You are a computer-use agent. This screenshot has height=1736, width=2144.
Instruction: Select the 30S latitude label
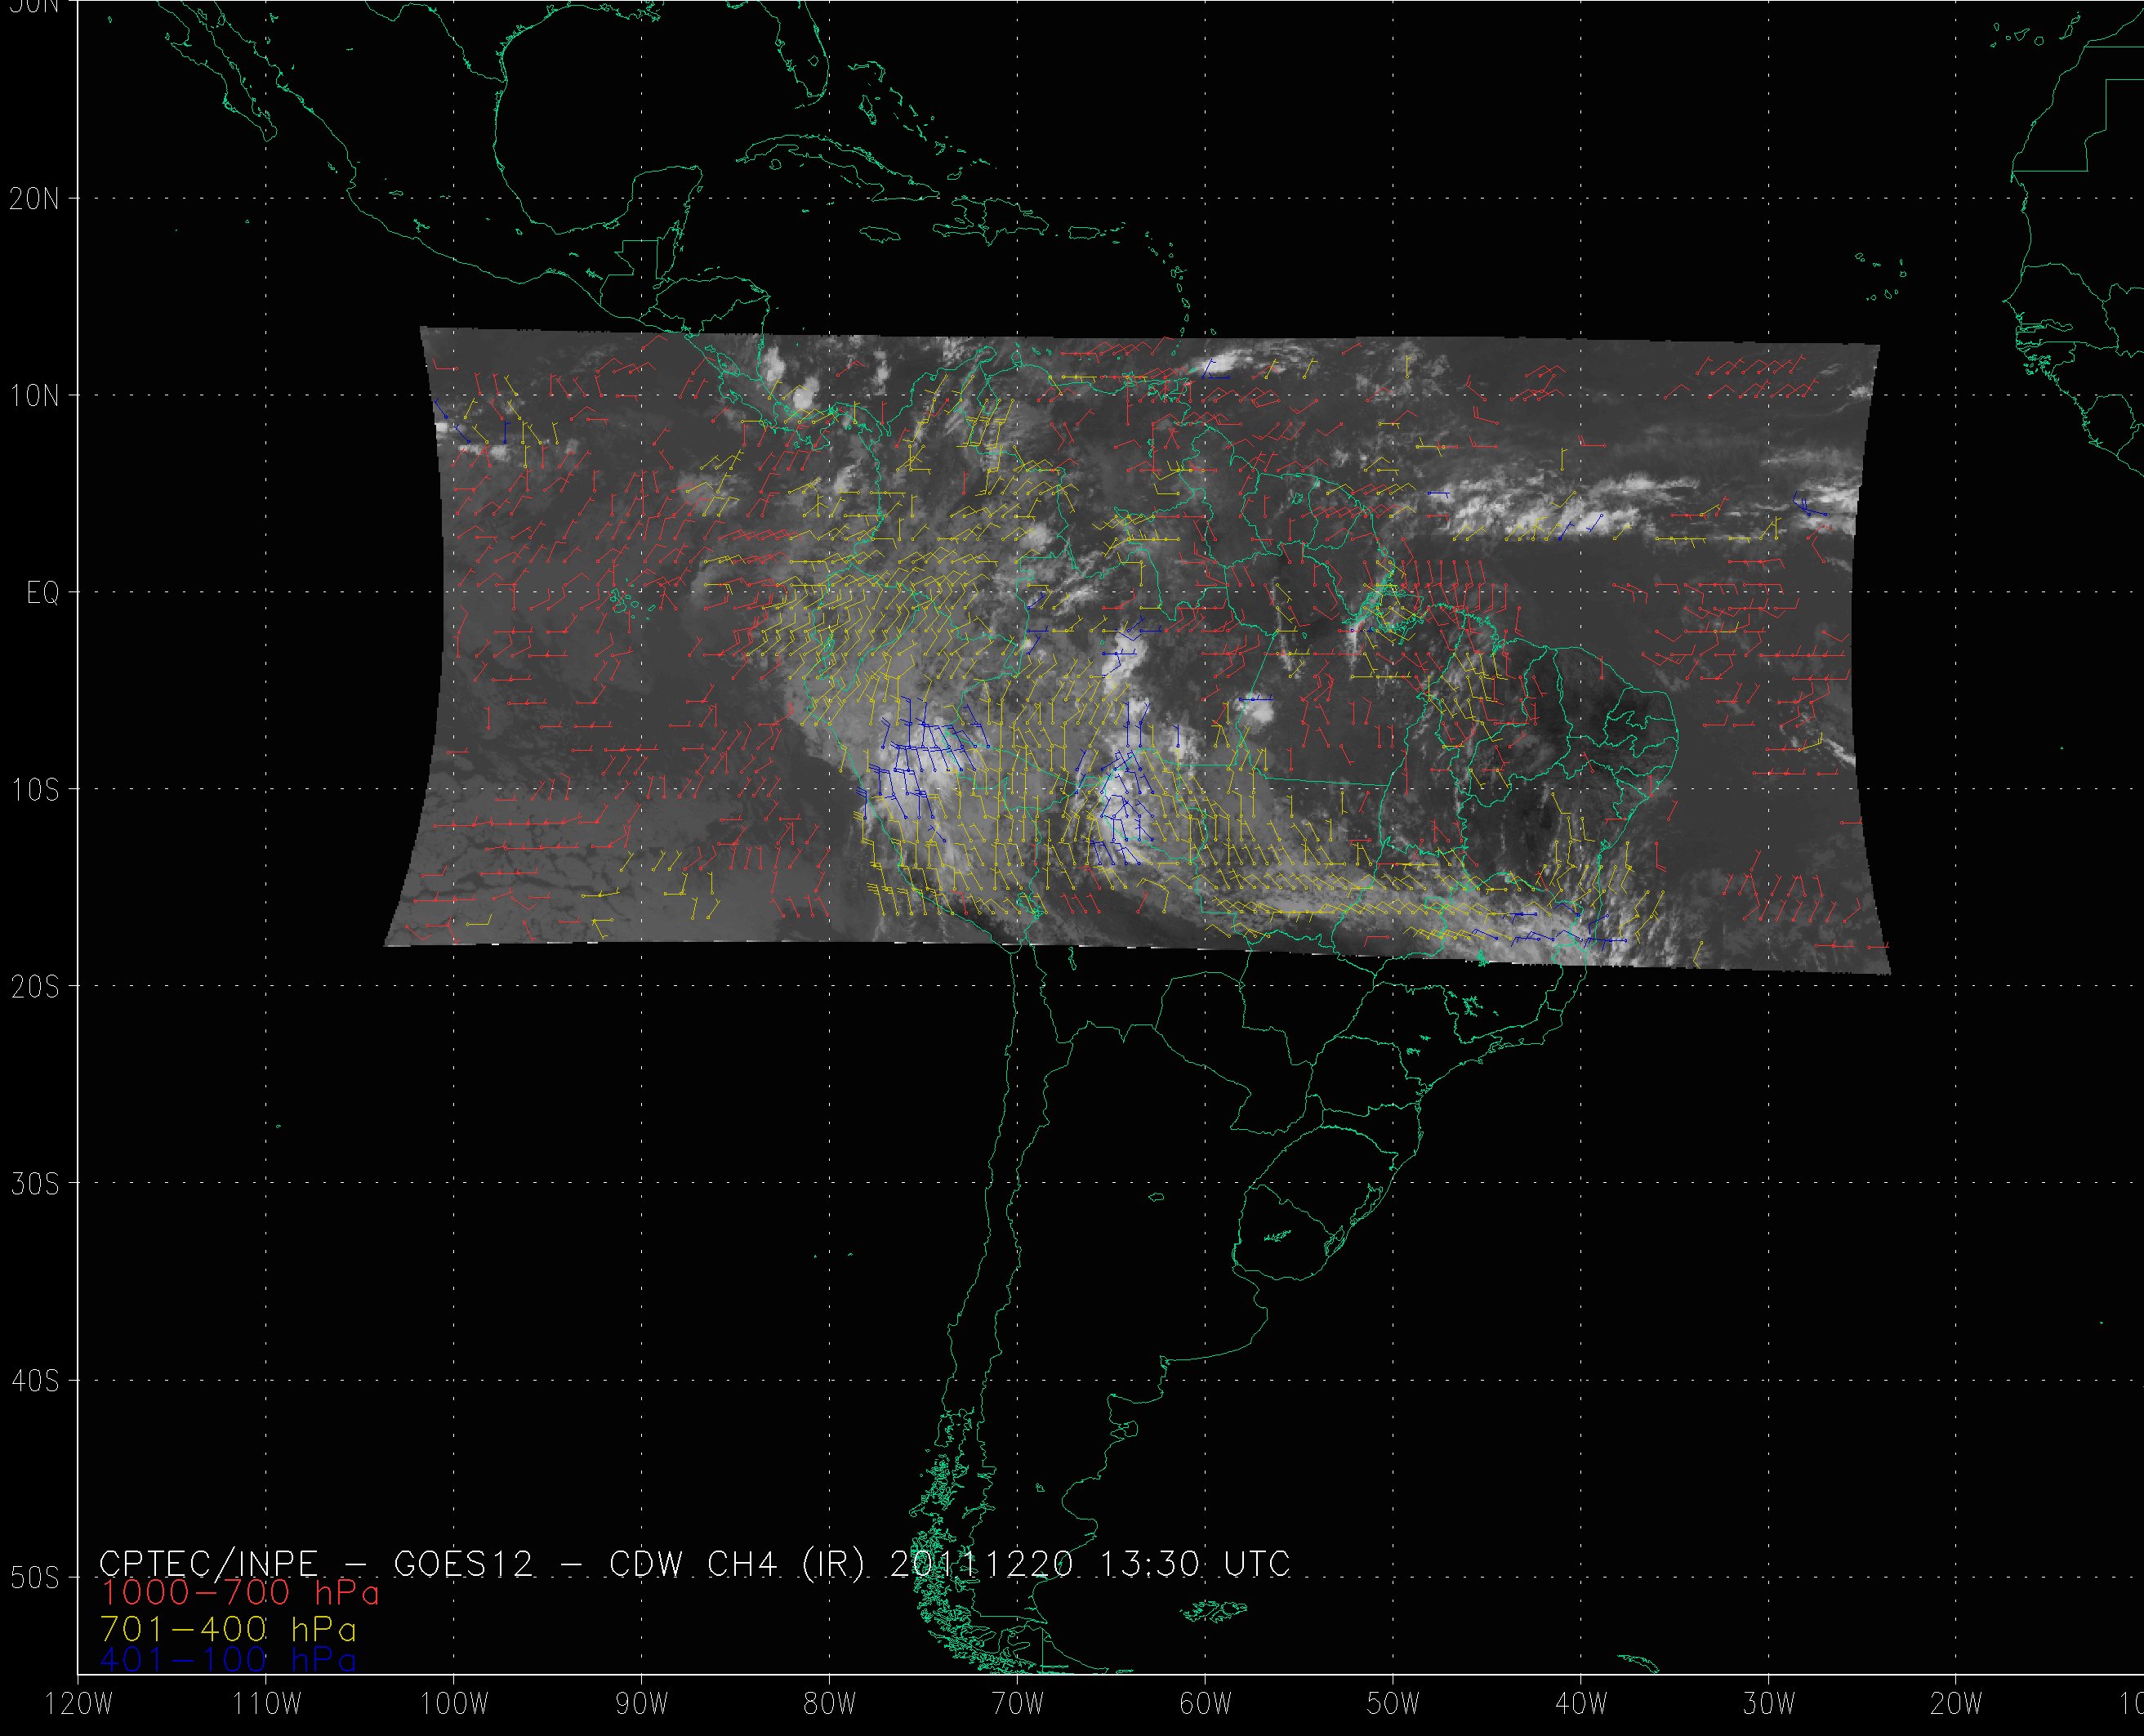34,1184
